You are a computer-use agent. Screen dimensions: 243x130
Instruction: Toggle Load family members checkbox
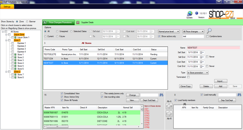(176, 100)
